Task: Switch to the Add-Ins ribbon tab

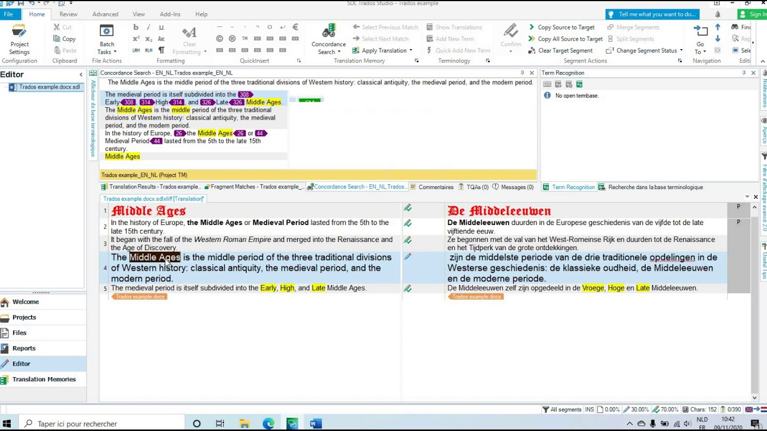Action: (170, 14)
